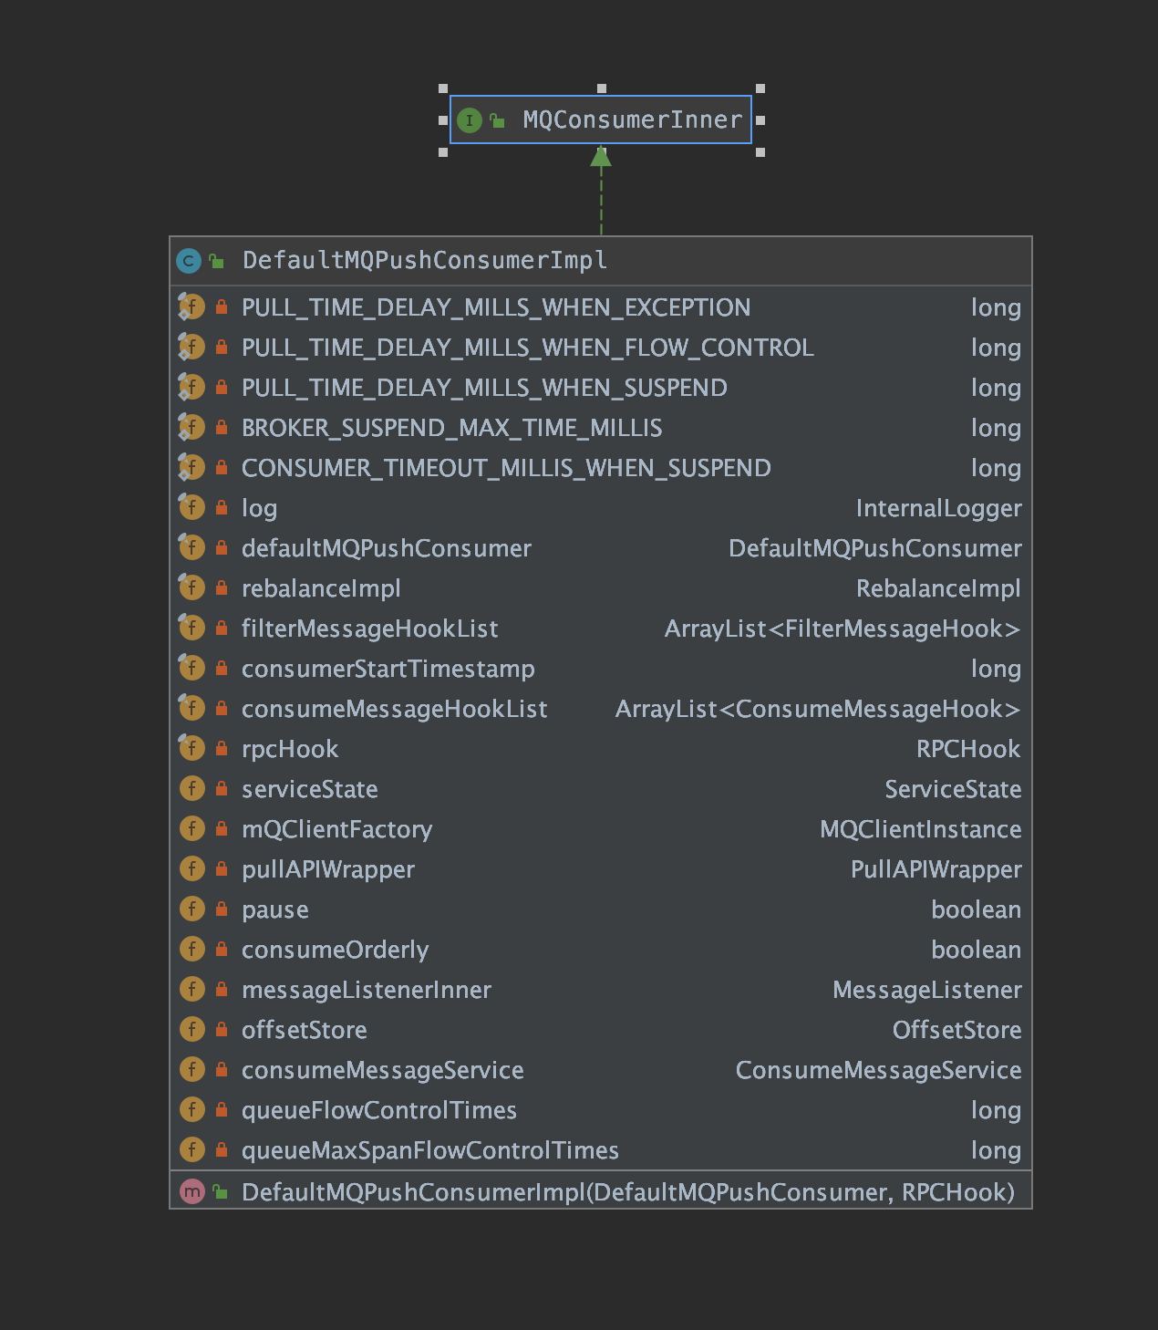Click the private lock icon beside log
The height and width of the screenshot is (1330, 1158).
[x=222, y=507]
